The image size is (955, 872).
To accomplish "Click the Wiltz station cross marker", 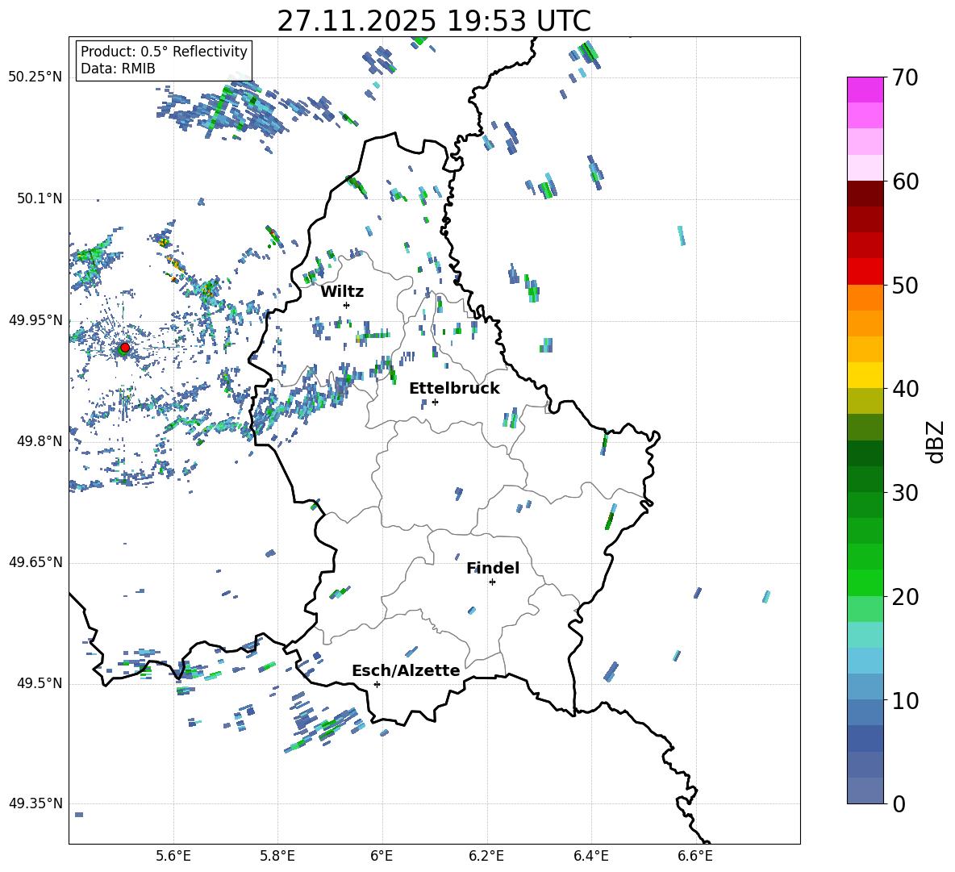I will coord(346,305).
